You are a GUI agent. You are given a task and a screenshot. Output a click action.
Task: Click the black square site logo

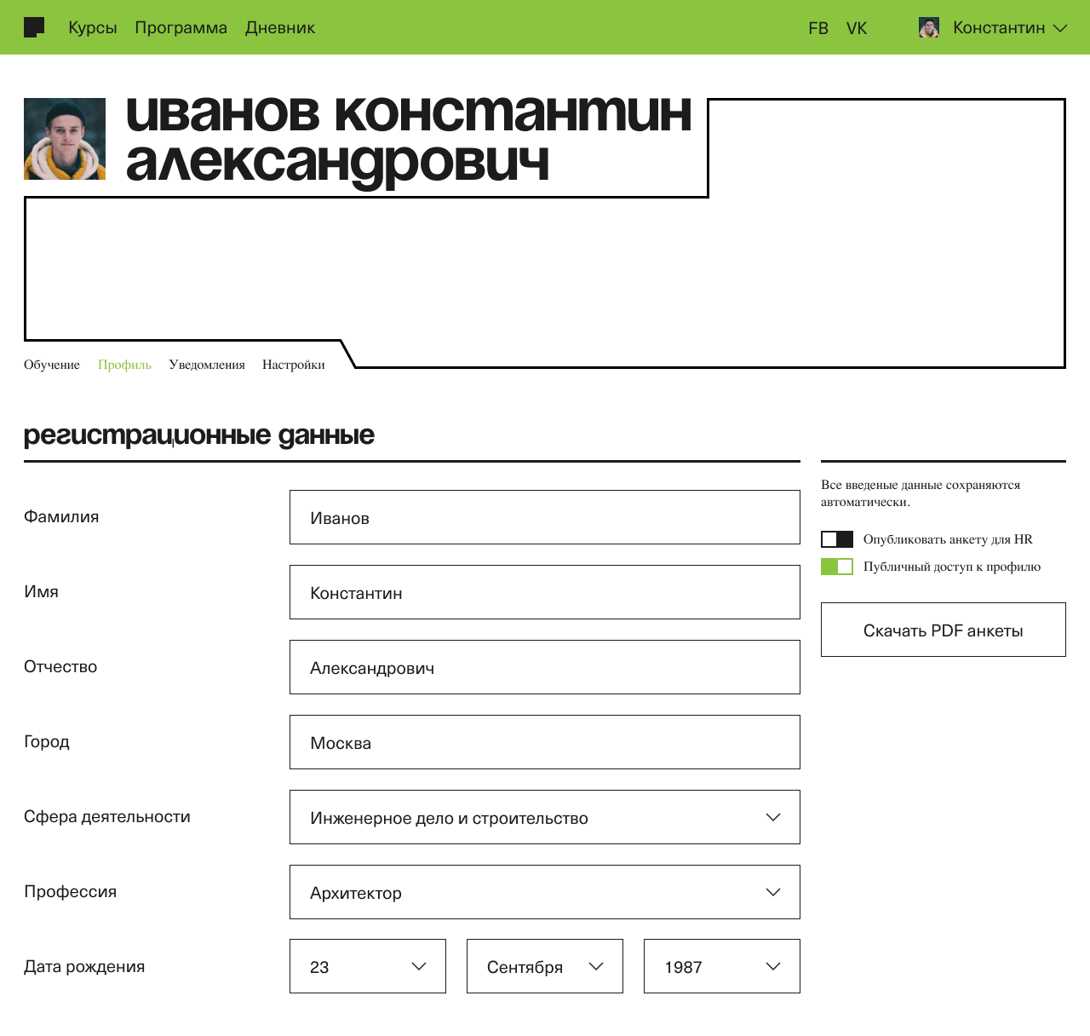[x=34, y=27]
